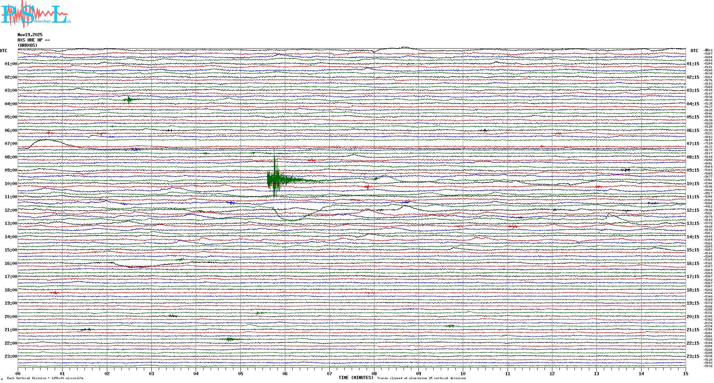Click the small green event near 03:30
Image resolution: width=714 pixels, height=383 pixels.
129,100
